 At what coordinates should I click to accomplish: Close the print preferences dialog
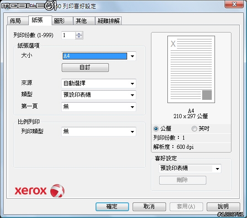(x=234, y=4)
